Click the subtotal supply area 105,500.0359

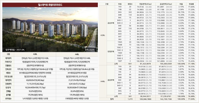coord(166,64)
